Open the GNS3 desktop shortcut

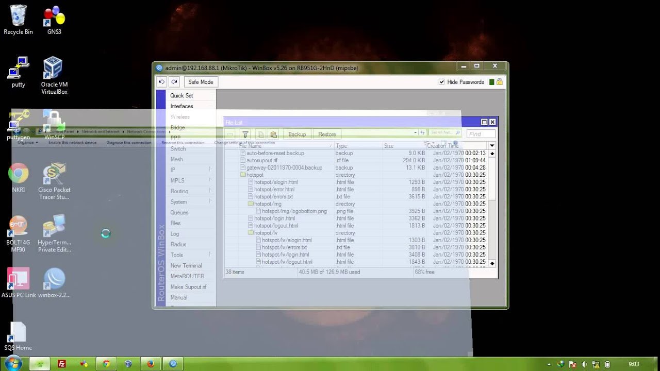54,20
